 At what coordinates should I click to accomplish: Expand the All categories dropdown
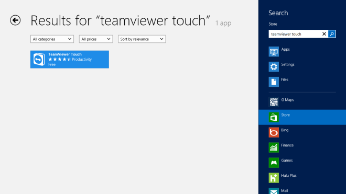[52, 39]
